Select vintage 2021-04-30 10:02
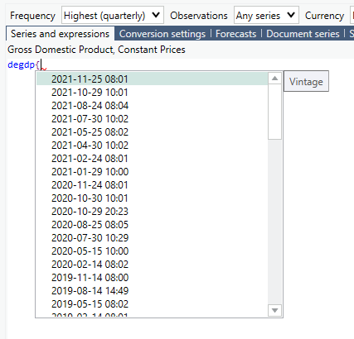Viewport: 354px width, 339px height. point(153,146)
